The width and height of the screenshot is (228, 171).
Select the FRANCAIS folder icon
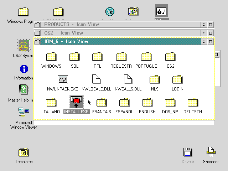[x=102, y=102]
